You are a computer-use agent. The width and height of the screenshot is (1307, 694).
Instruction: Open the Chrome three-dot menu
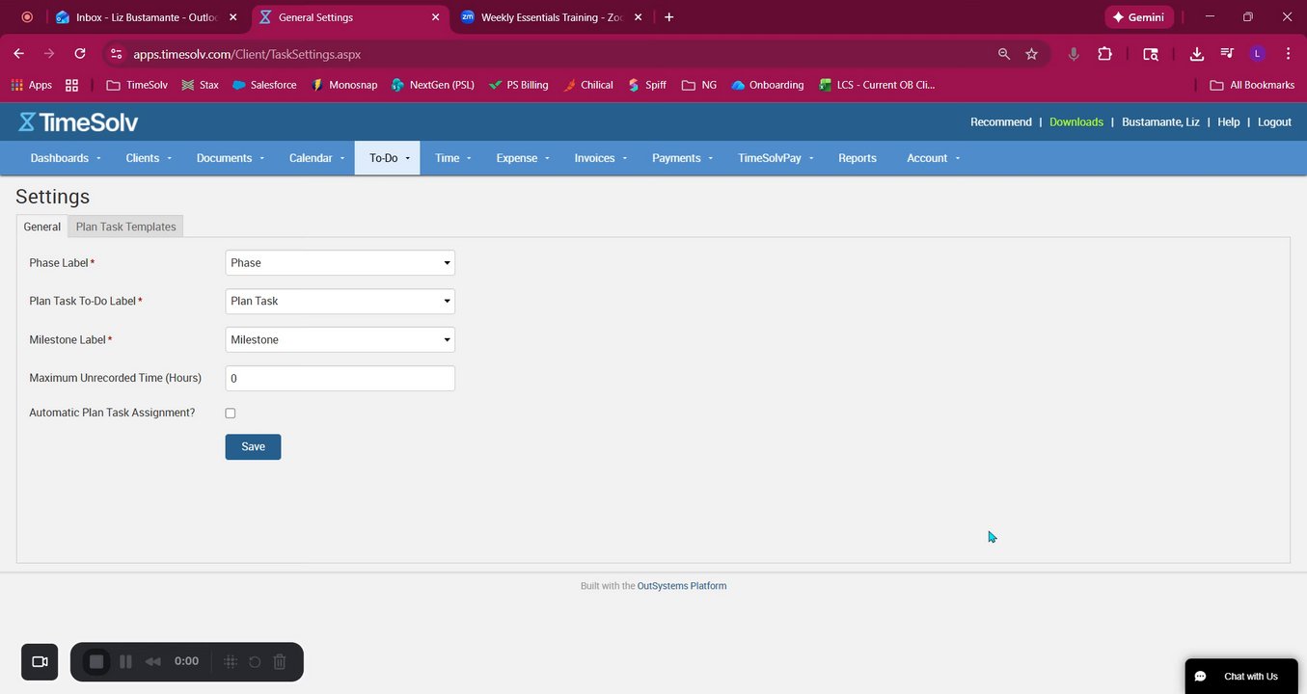tap(1288, 54)
